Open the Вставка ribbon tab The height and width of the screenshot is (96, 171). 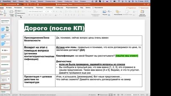(9, 8)
